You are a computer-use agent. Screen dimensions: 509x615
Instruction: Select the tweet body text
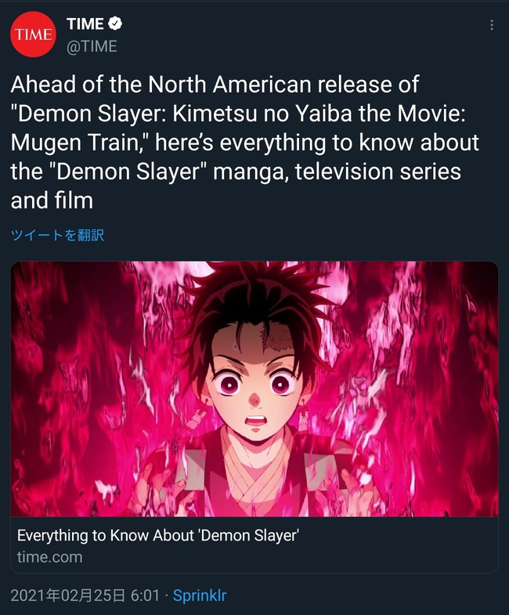coord(245,143)
